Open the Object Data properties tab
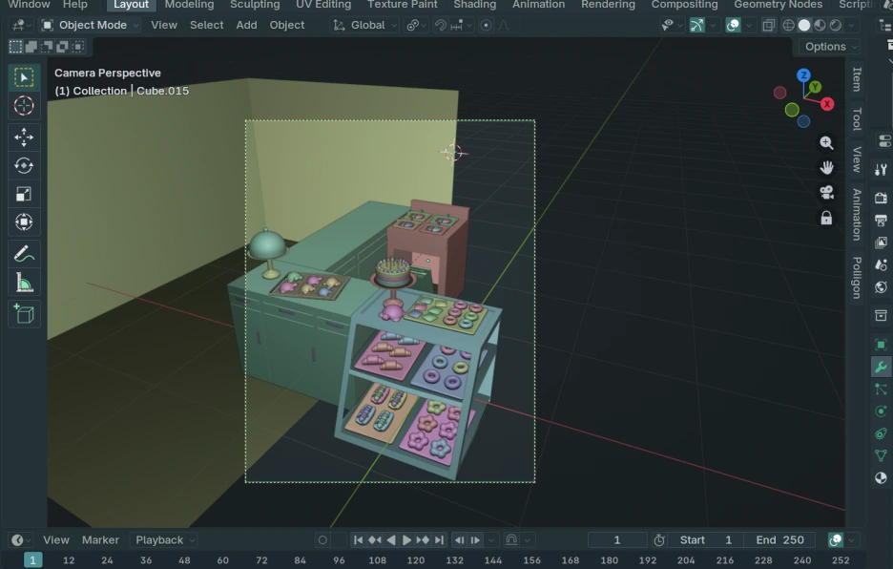The width and height of the screenshot is (893, 569). 881,455
